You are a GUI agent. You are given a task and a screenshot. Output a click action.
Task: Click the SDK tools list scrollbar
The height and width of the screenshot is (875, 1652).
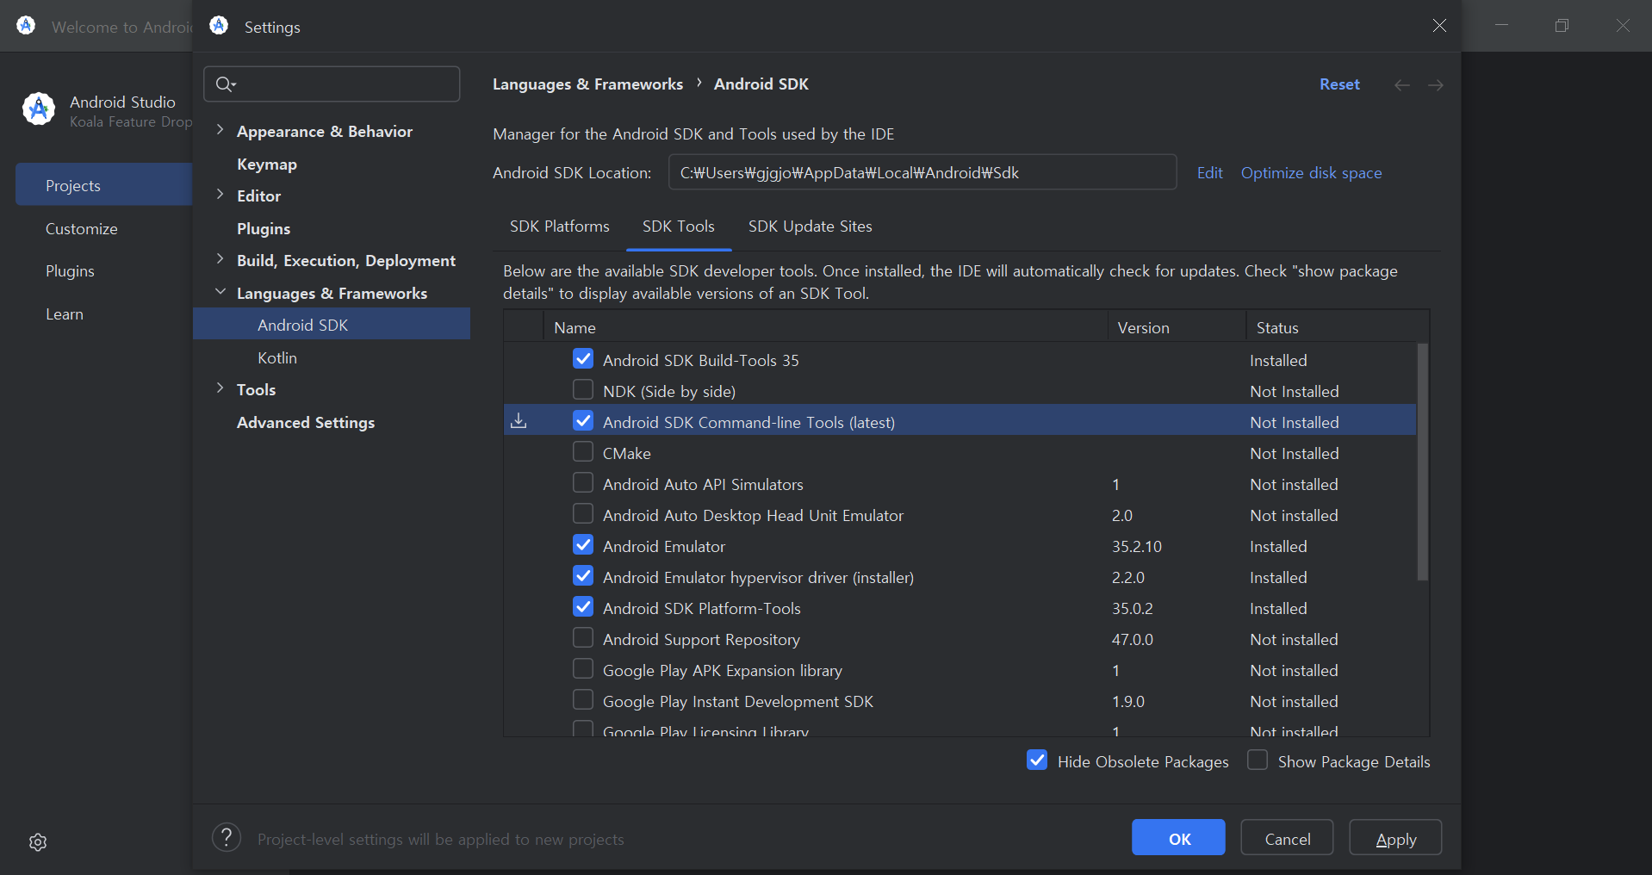[1423, 462]
